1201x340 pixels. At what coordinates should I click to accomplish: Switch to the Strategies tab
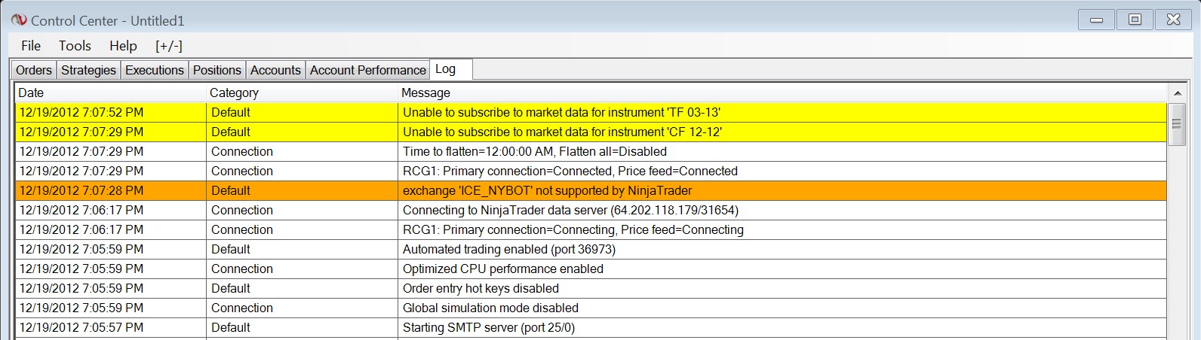coord(88,70)
